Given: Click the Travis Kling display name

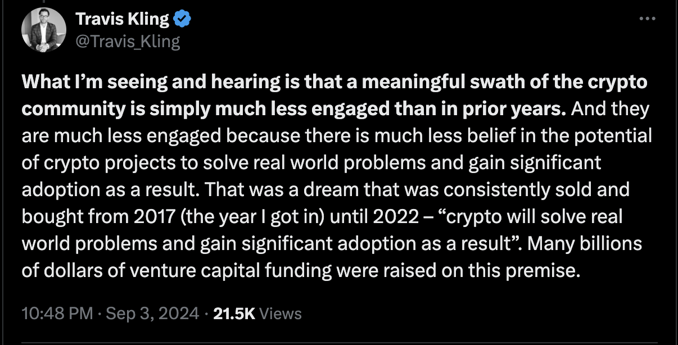Looking at the screenshot, I should tap(122, 20).
